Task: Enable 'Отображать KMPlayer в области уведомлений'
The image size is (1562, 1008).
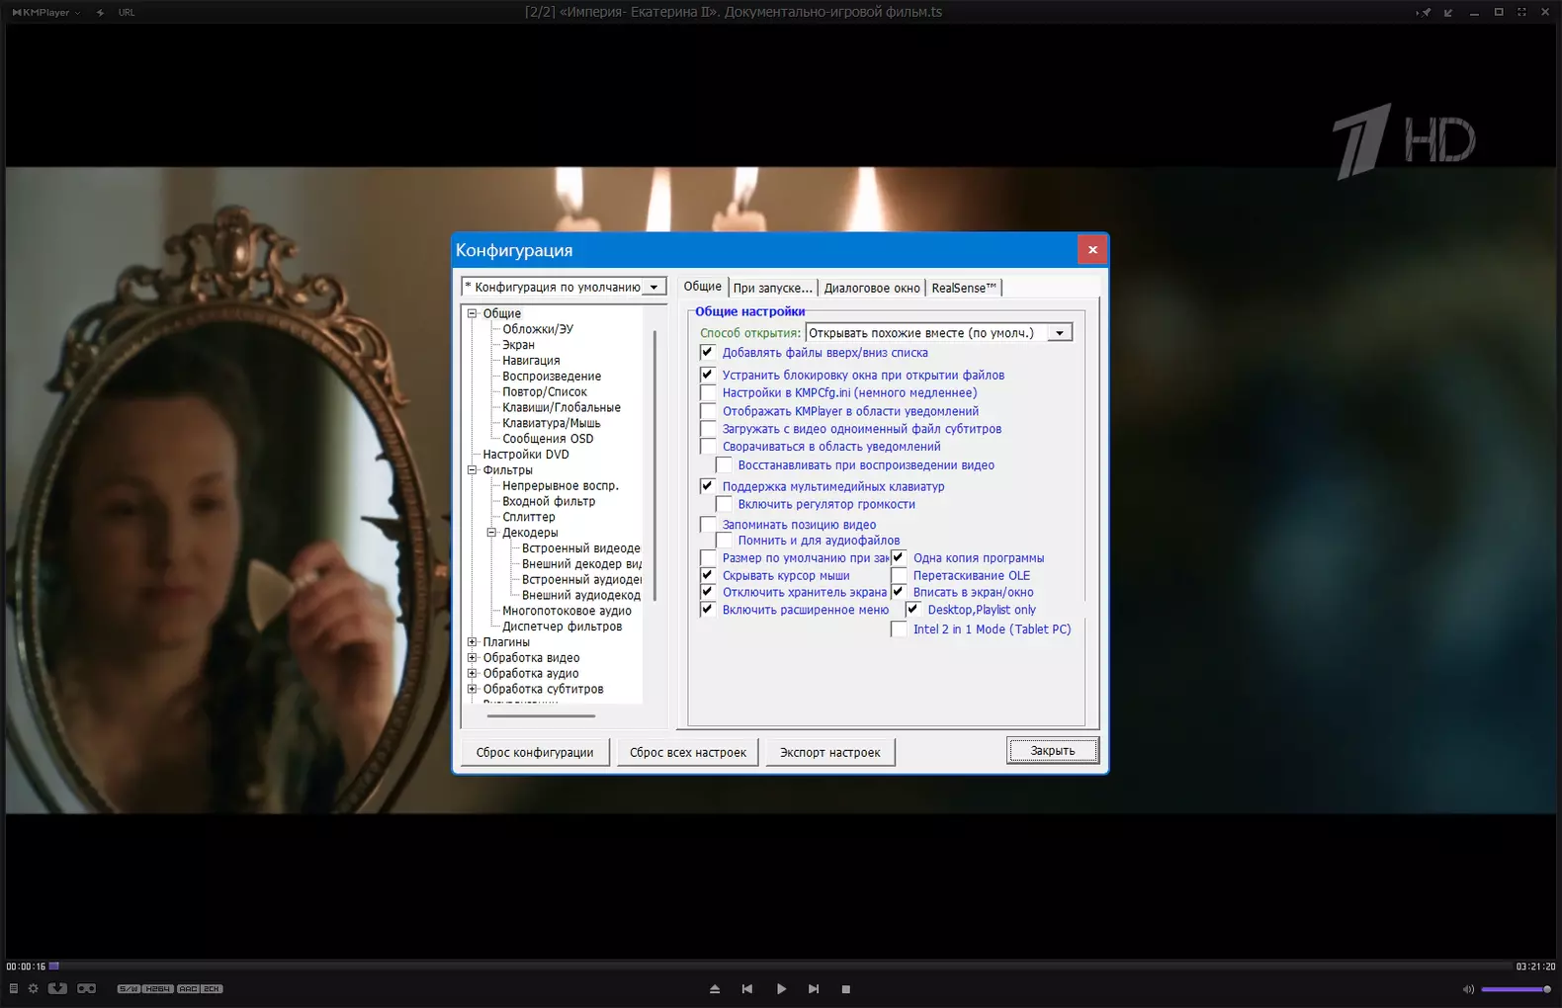Action: coord(708,411)
